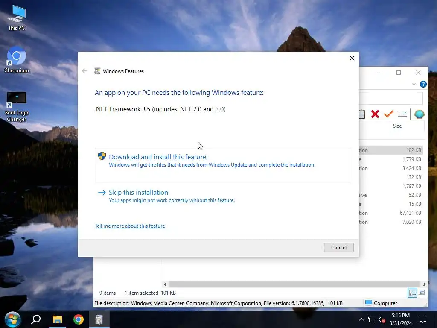The width and height of the screenshot is (437, 328).
Task: Click the horizontal scrollbar track in File Explorer
Action: pyautogui.click(x=294, y=284)
